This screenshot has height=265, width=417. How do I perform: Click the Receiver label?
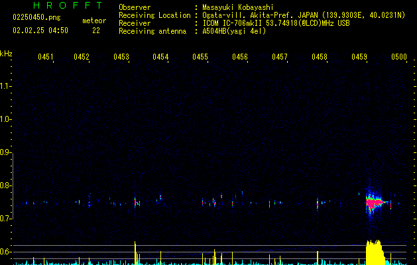coord(135,23)
